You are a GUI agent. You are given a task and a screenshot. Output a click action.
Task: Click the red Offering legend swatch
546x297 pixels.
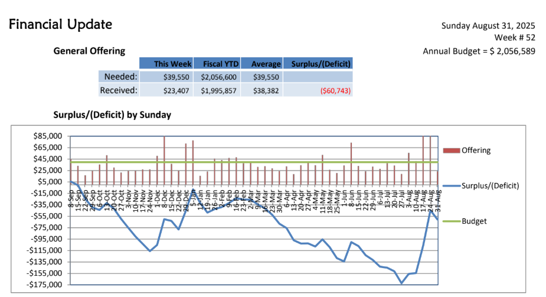pyautogui.click(x=450, y=151)
